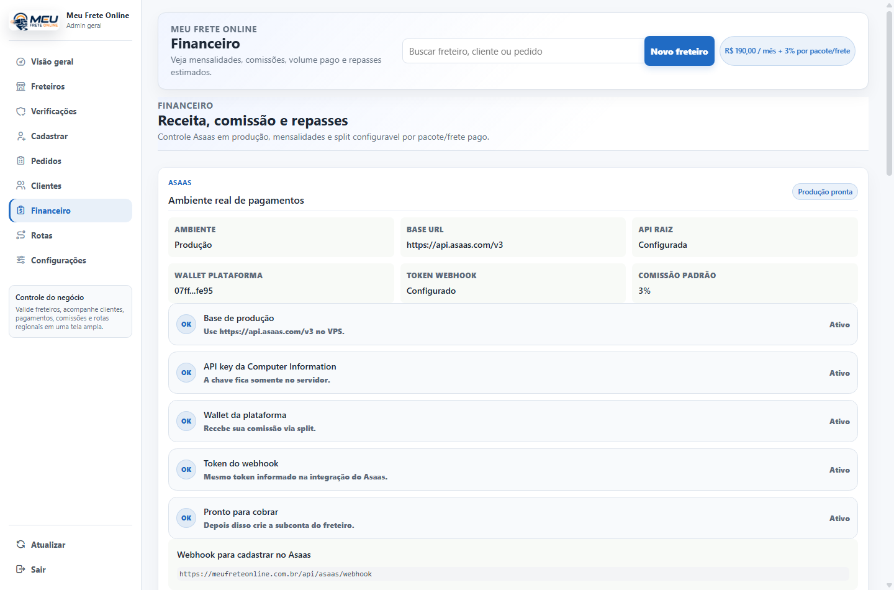
Task: Click the Configurações sliders icon
Action: click(x=20, y=260)
